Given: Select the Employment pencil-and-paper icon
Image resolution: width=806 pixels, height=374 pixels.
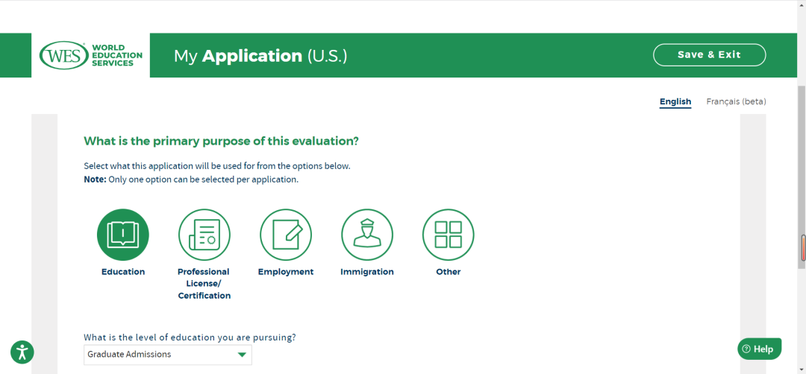Looking at the screenshot, I should (x=285, y=235).
